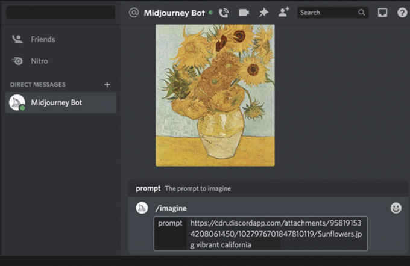Screen dimensions: 410x266
Task: Click the prompt input field
Action: (260, 234)
